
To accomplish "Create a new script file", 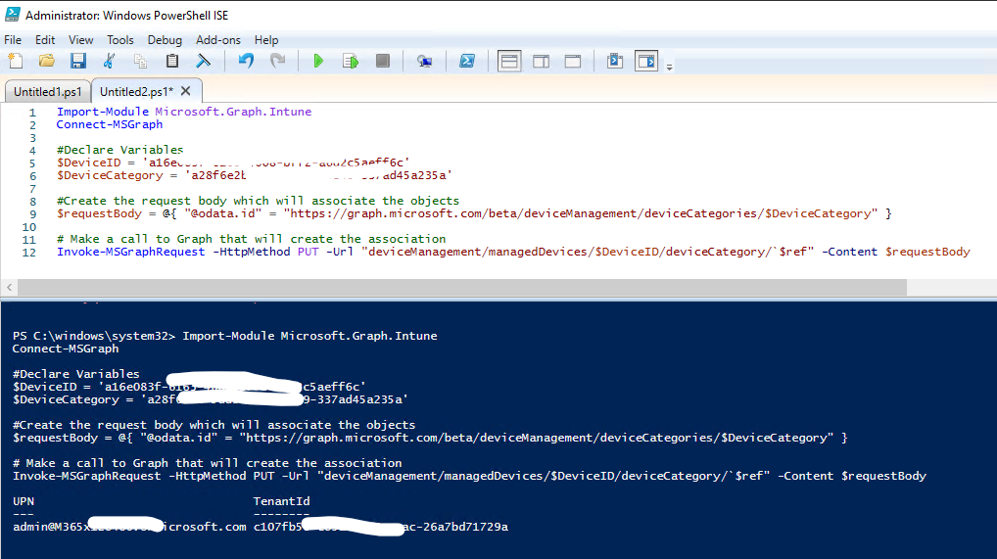I will pyautogui.click(x=16, y=61).
